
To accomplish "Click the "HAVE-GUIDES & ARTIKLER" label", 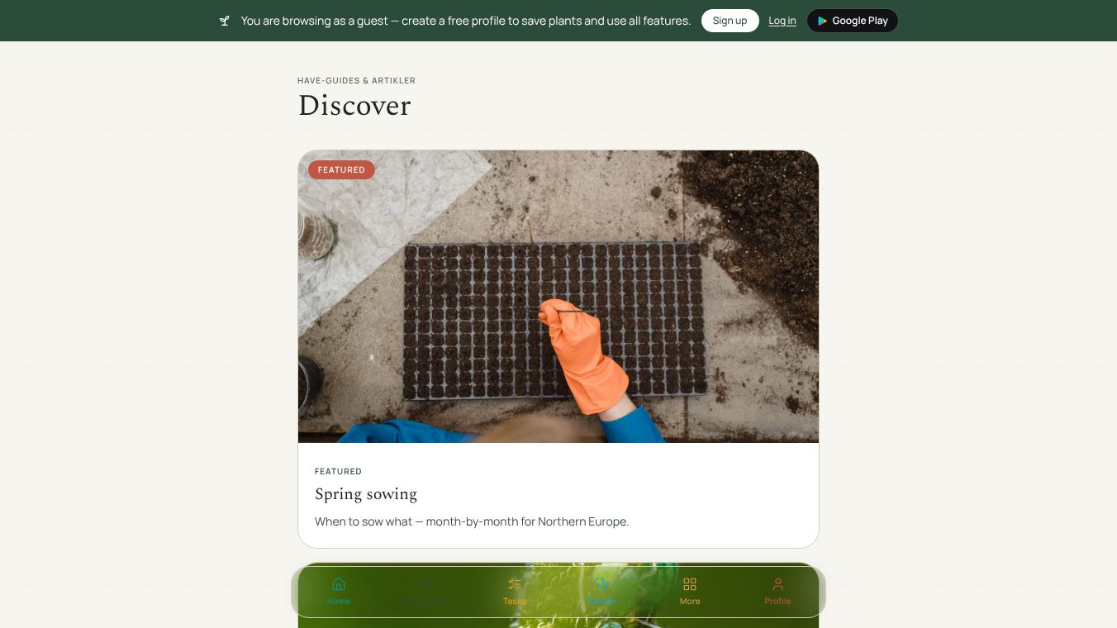I will tap(356, 80).
